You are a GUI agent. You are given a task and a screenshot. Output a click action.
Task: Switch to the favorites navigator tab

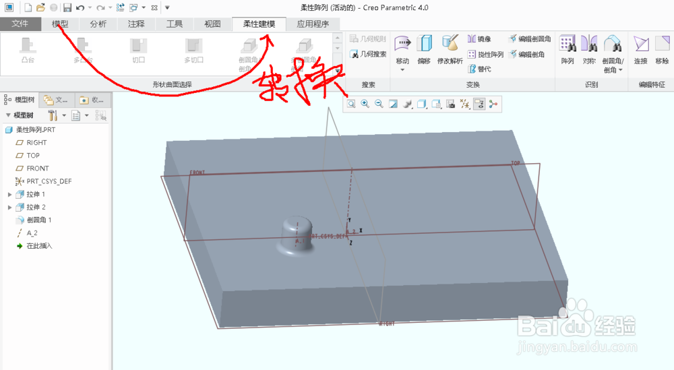point(92,100)
